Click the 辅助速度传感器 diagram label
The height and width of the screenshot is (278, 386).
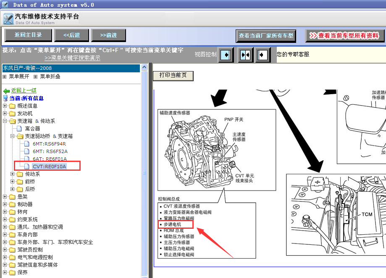175,113
